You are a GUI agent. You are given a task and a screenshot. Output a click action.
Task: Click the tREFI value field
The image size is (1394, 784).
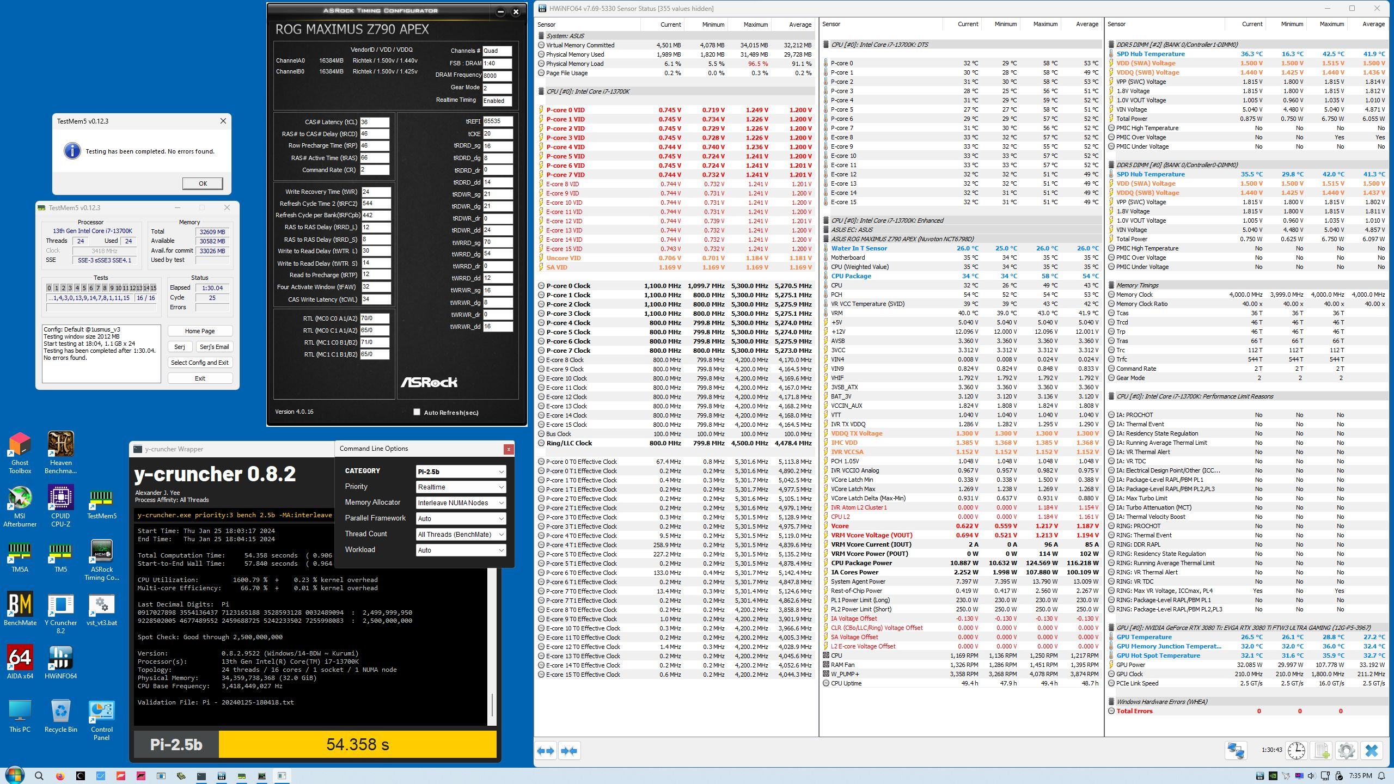[498, 121]
